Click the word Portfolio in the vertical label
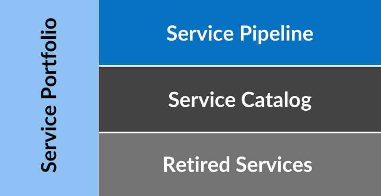The width and height of the screenshot is (381, 196). coord(49,59)
